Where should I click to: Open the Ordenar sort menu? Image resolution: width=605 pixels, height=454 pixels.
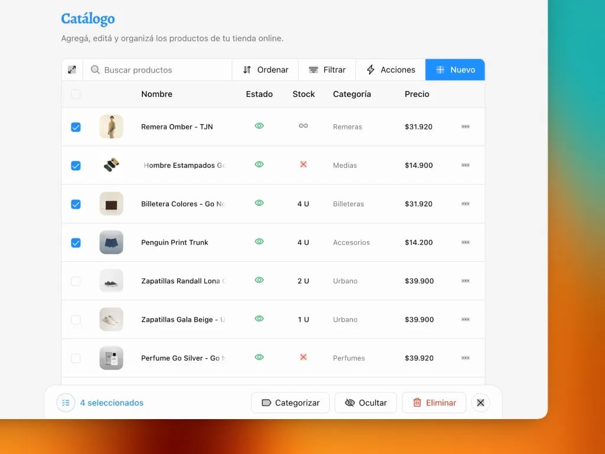(x=265, y=70)
